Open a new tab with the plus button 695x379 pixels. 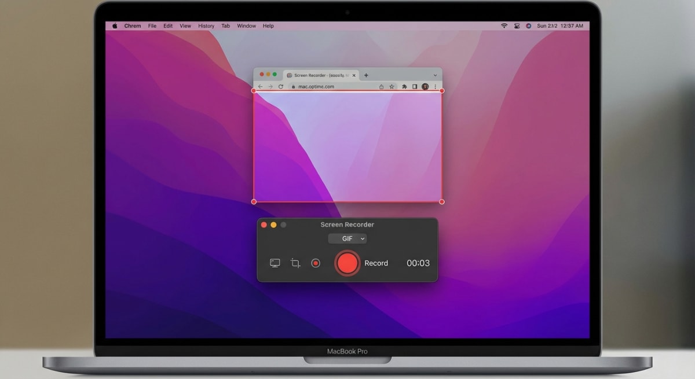tap(366, 75)
